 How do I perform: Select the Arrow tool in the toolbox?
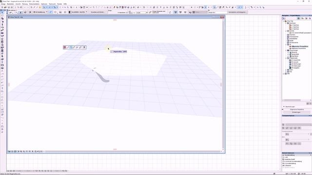2,13
